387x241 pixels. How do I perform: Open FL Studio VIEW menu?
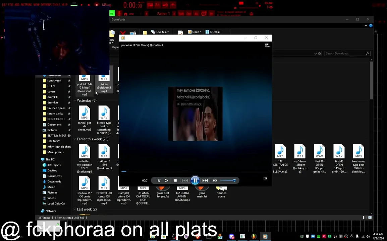click(36, 5)
